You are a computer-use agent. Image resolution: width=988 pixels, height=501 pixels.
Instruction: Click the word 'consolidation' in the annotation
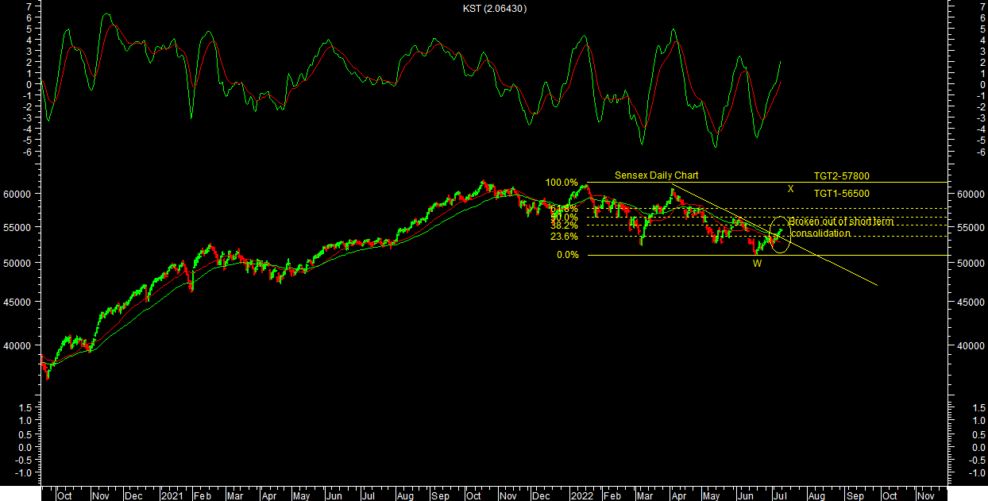tap(820, 233)
